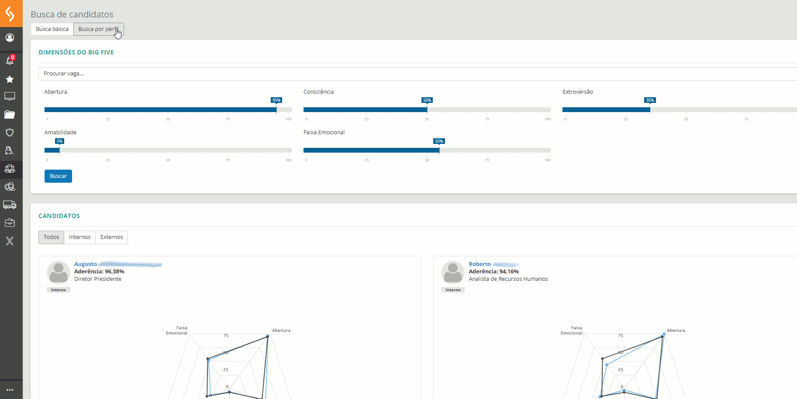Click Roberto's avatar thumbnail
797x399 pixels.
pos(453,273)
